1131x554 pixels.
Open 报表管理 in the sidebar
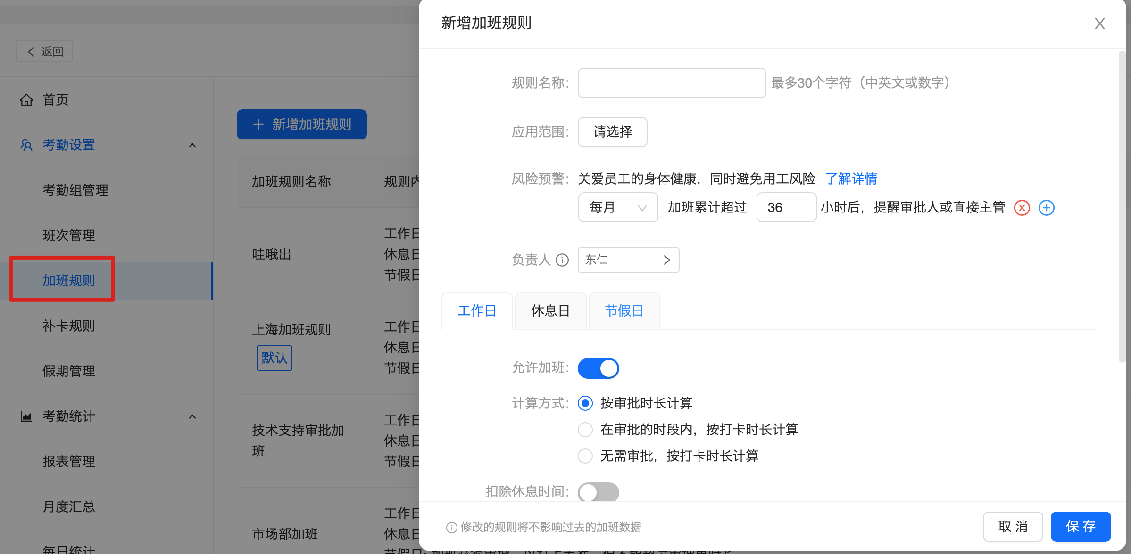click(69, 462)
